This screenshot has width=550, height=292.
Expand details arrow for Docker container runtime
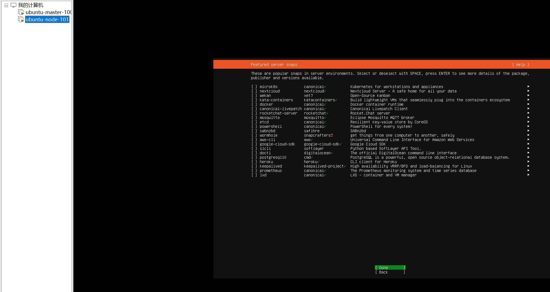click(528, 104)
